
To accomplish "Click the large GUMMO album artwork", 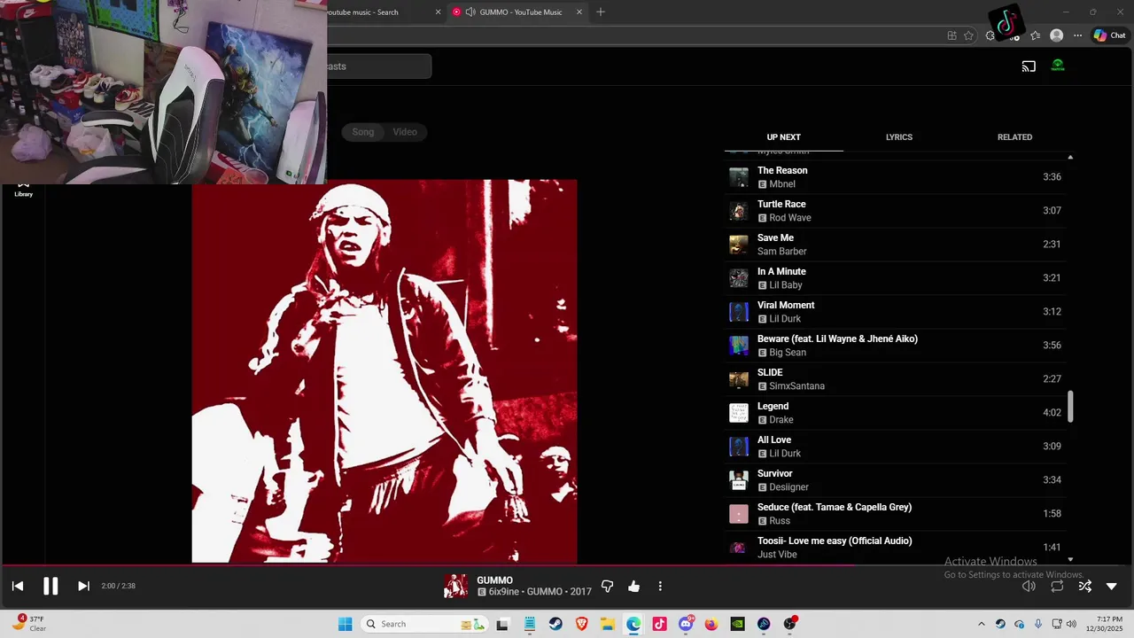I will click(x=384, y=371).
